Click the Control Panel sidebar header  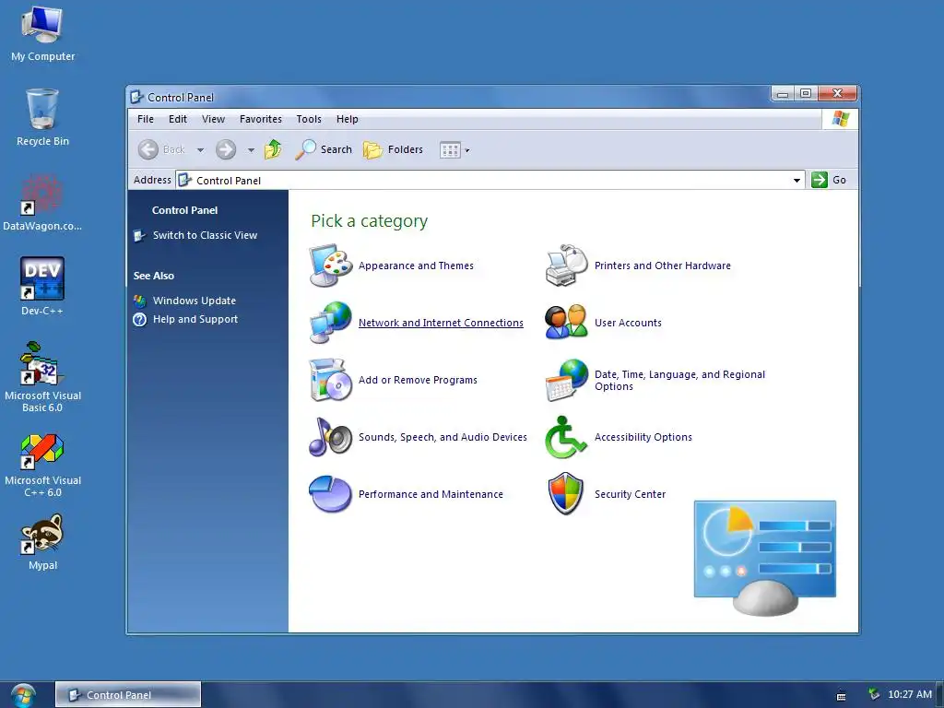pos(184,210)
